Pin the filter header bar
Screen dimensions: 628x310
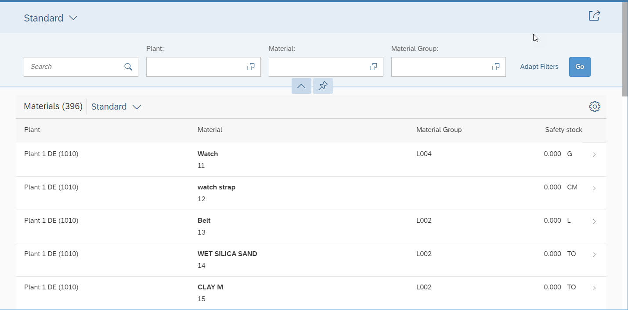[323, 86]
